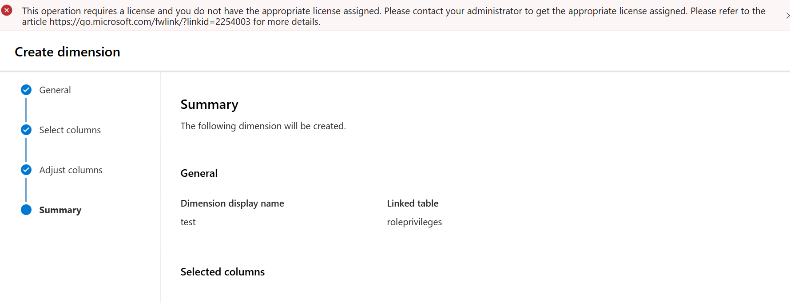Return to the Select columns step

tap(70, 130)
